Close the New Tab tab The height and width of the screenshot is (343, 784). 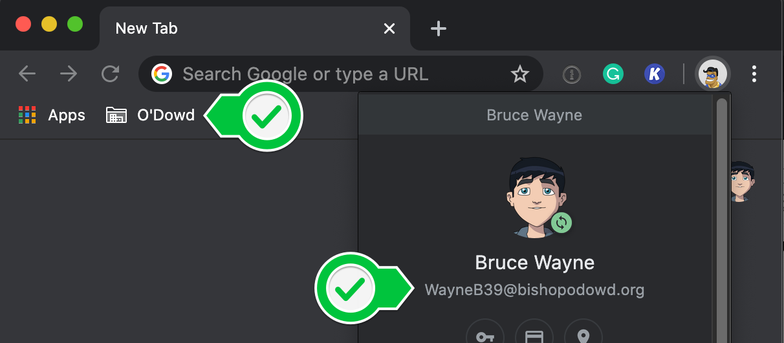(x=389, y=28)
